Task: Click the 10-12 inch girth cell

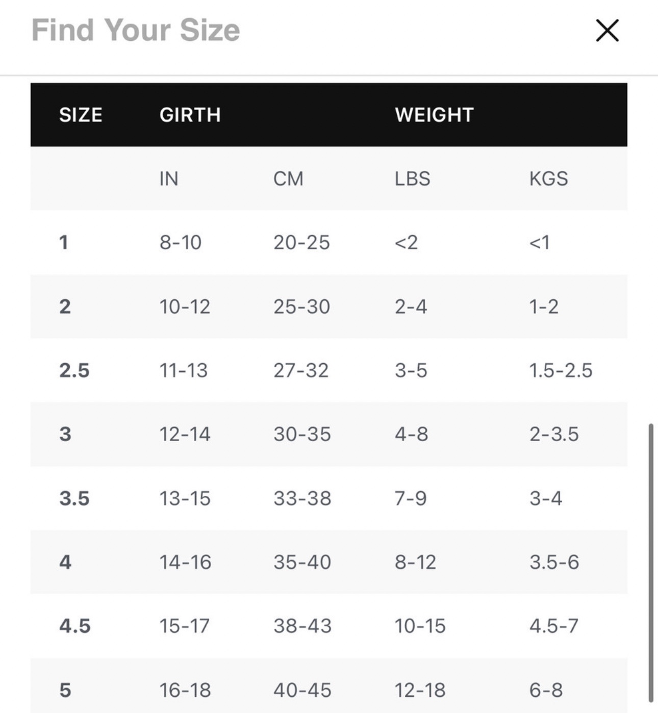Action: pos(185,307)
